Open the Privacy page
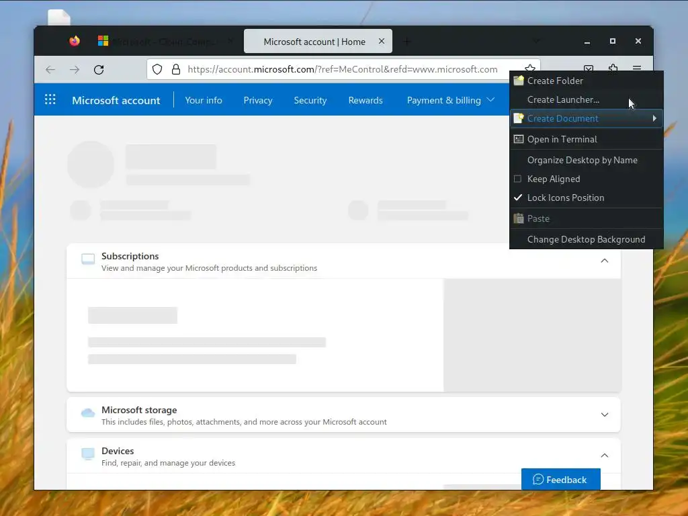This screenshot has height=516, width=688. point(258,100)
